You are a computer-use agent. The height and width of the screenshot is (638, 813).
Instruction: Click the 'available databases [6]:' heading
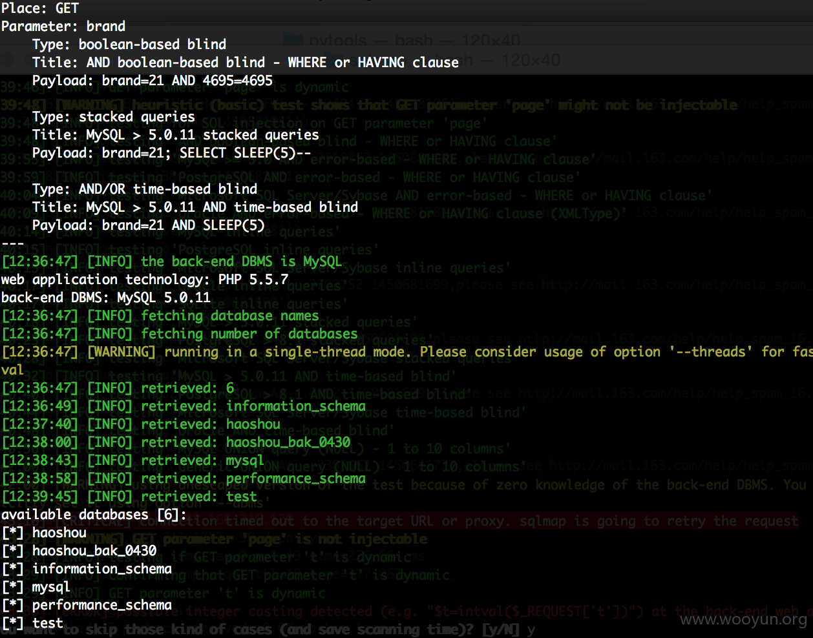pyautogui.click(x=94, y=515)
